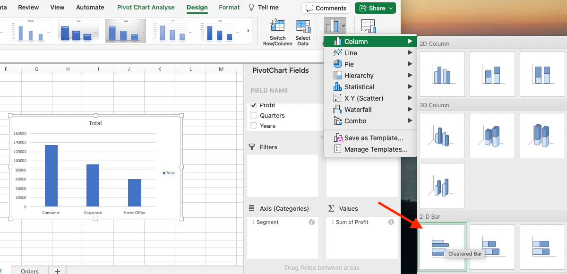Expand the Statistical chart submenu
Viewport: 567px width, 274px height.
[x=410, y=87]
